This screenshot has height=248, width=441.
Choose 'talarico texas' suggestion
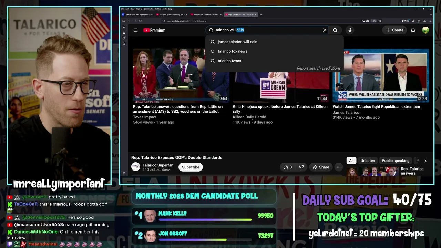click(x=275, y=61)
